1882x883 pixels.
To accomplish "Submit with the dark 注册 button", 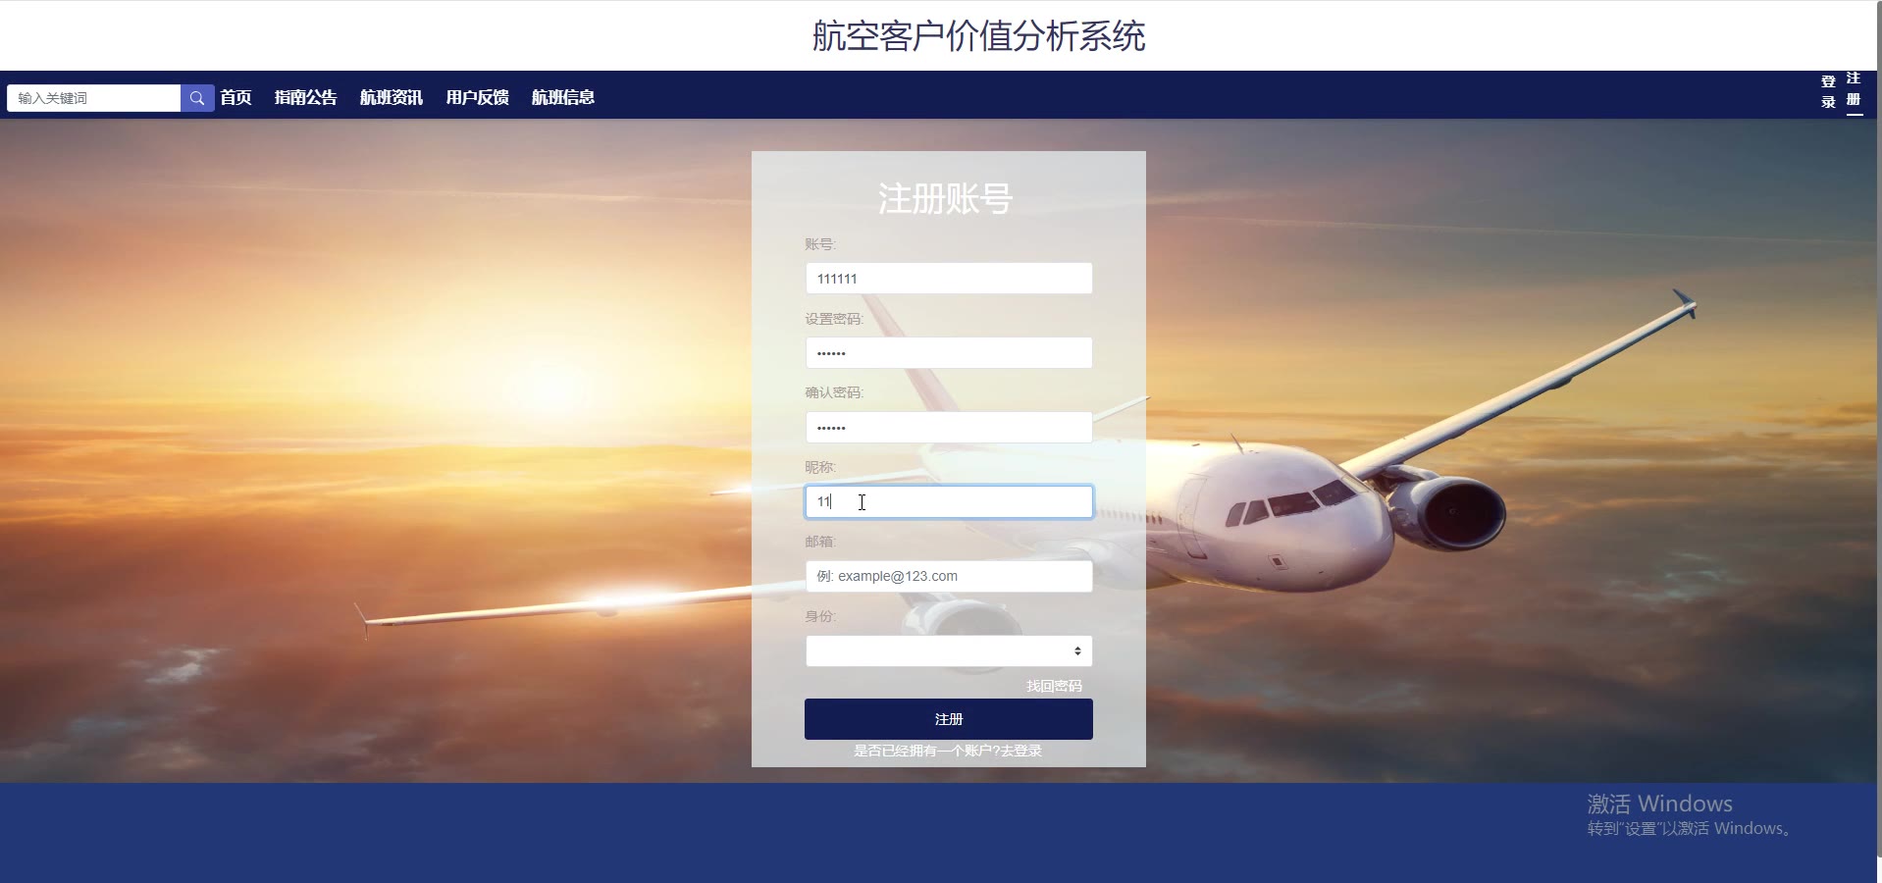I will pyautogui.click(x=949, y=719).
